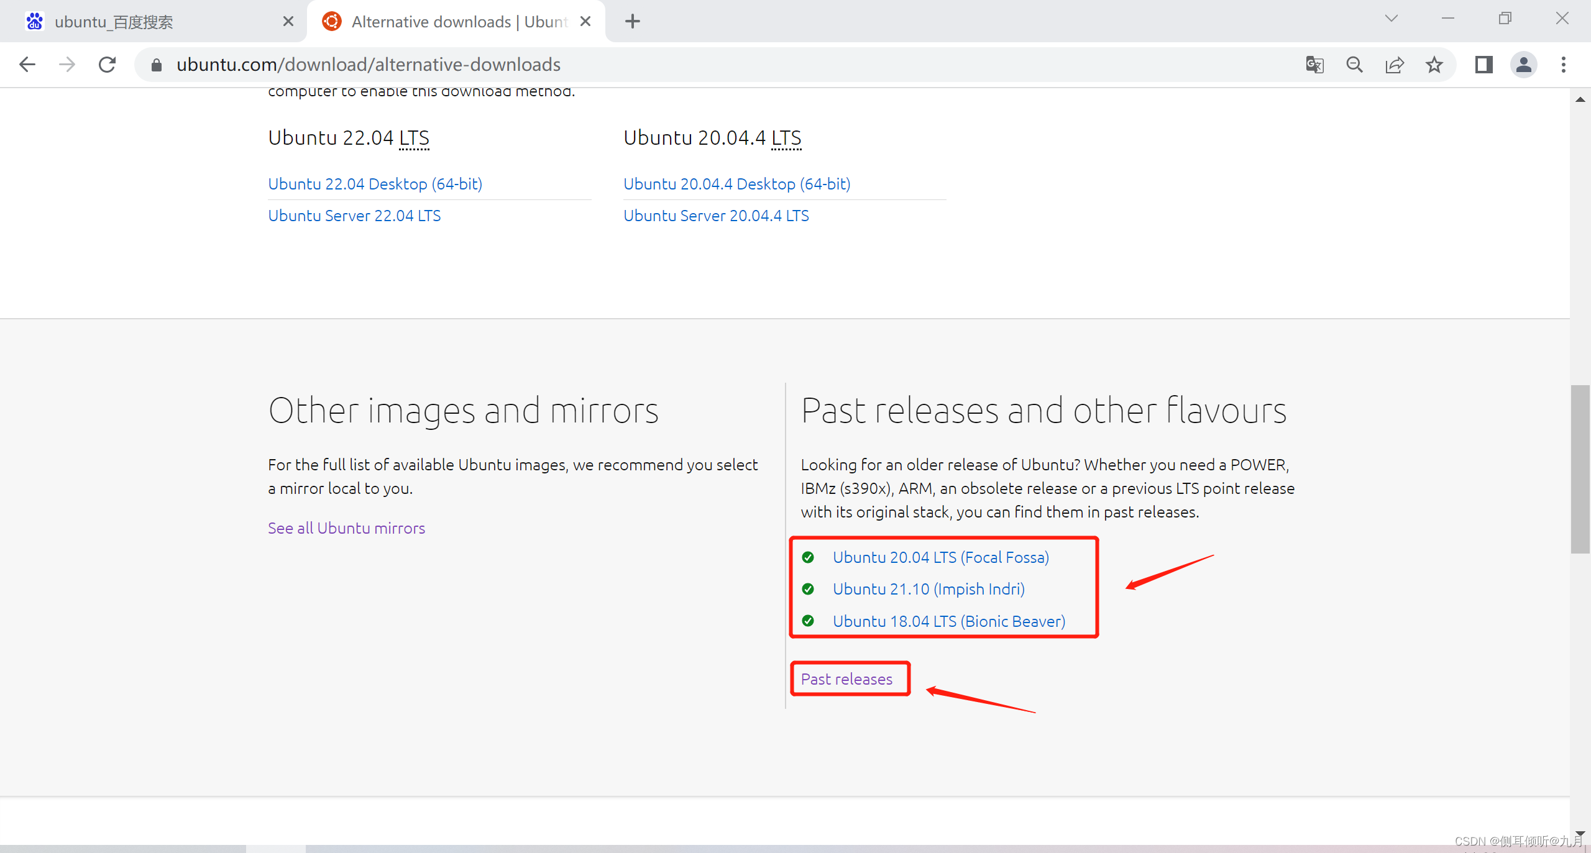
Task: Reload the Alternative downloads page
Action: pyautogui.click(x=108, y=65)
